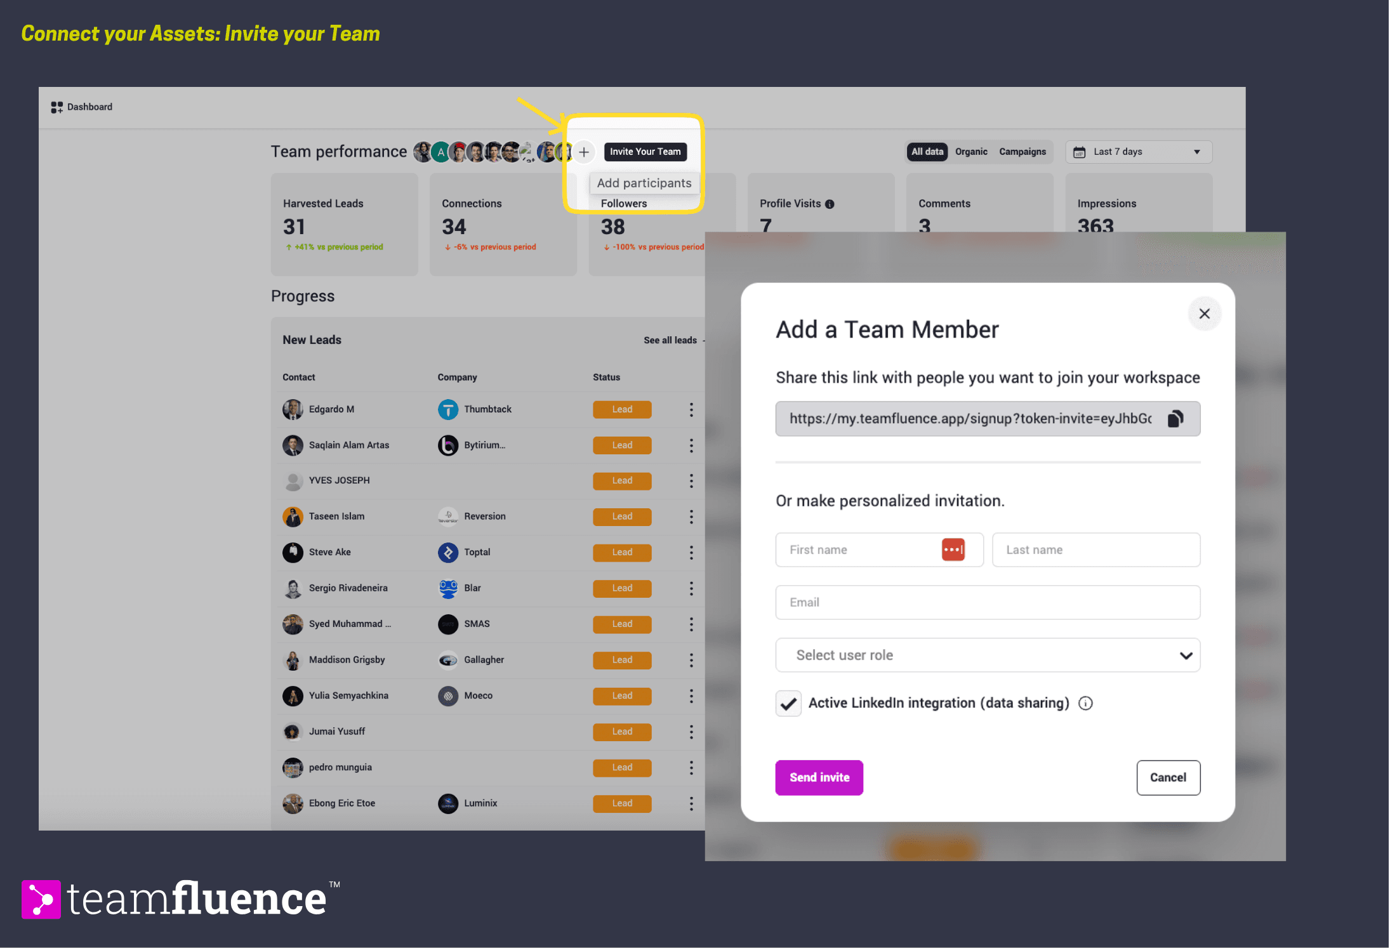1390x948 pixels.
Task: Click the Profile Visits info icon
Action: (x=830, y=204)
